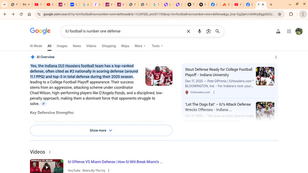Go back with the browser back arrow
Screen dimensions: 308x173
coord(5,14)
